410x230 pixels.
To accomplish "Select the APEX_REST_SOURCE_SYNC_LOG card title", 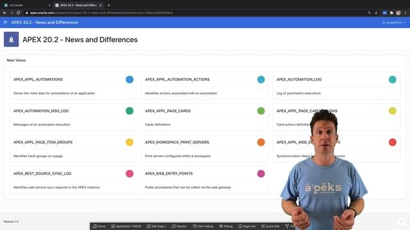I will 42,173.
